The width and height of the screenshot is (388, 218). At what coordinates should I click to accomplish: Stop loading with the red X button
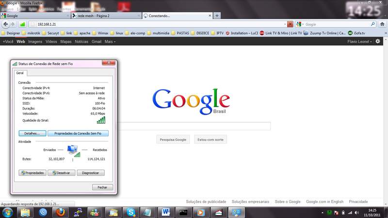click(x=290, y=24)
